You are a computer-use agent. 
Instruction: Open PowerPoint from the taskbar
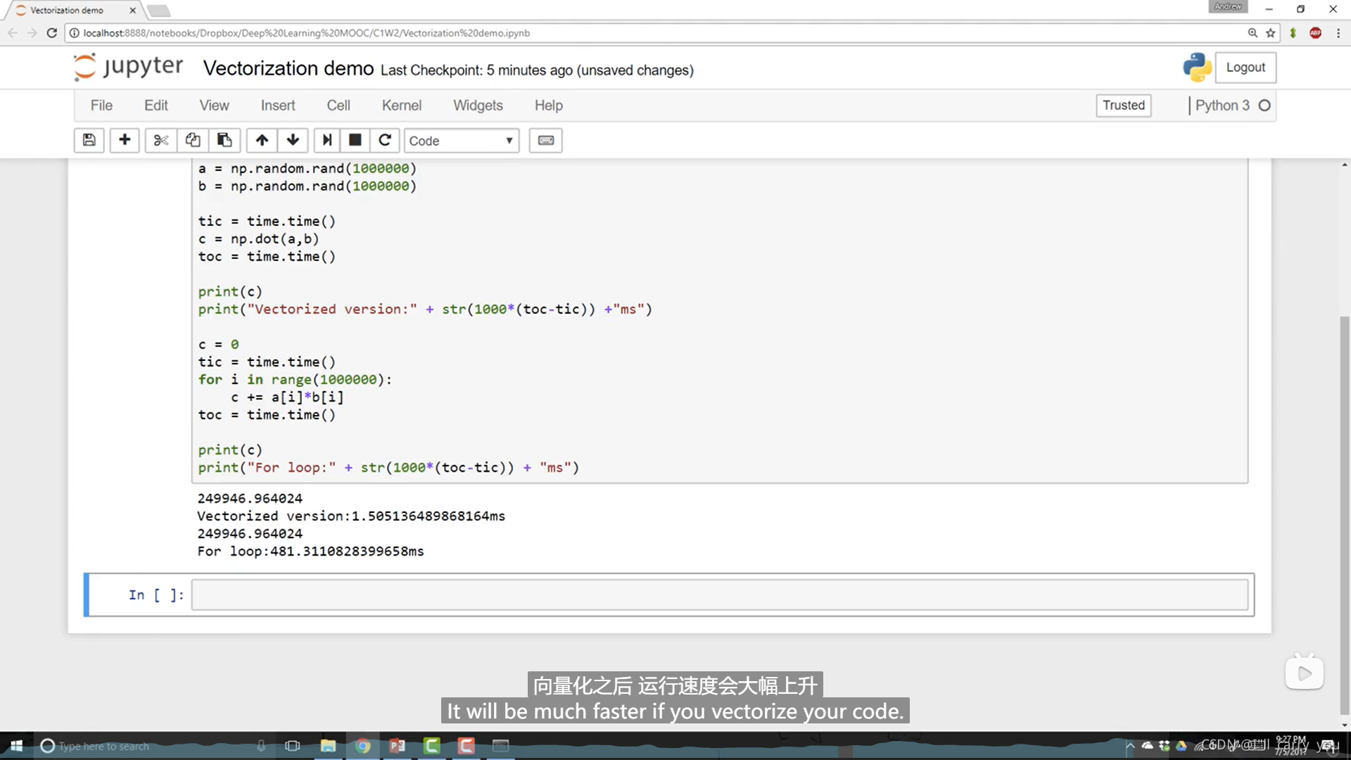click(x=397, y=745)
